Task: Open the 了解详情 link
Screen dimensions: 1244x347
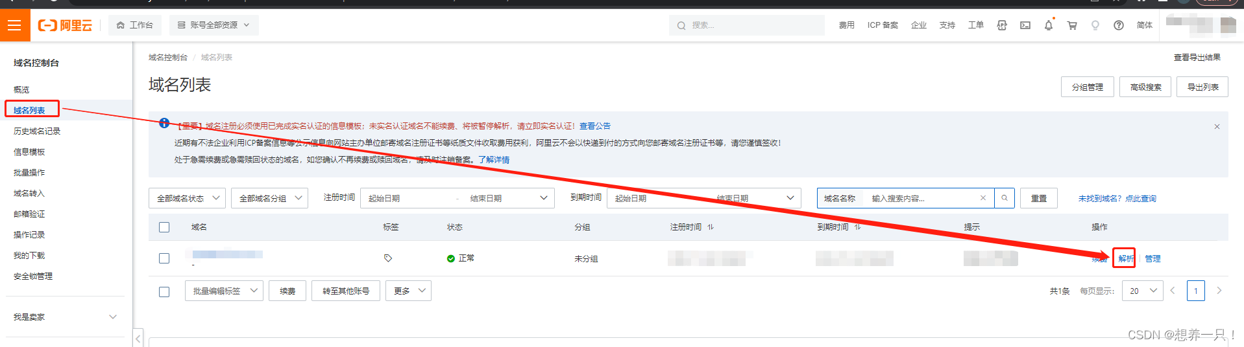Action: tap(494, 160)
